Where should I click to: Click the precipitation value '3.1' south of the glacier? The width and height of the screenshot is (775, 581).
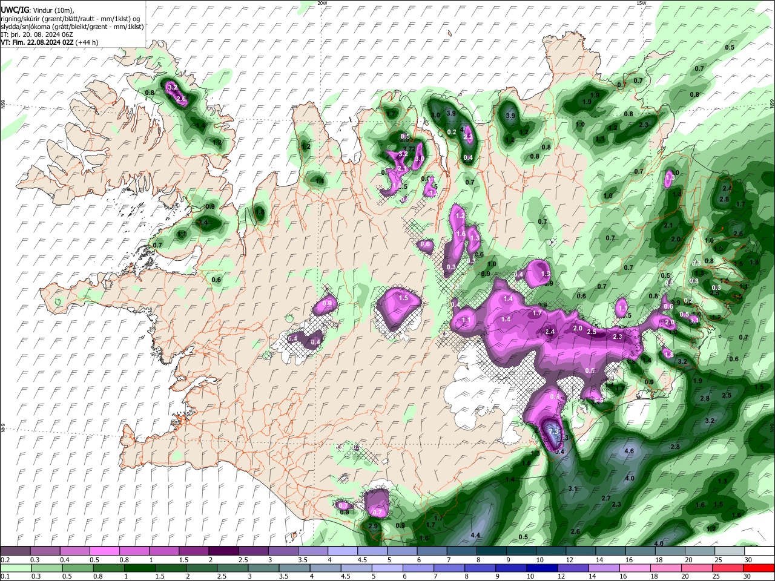573,488
